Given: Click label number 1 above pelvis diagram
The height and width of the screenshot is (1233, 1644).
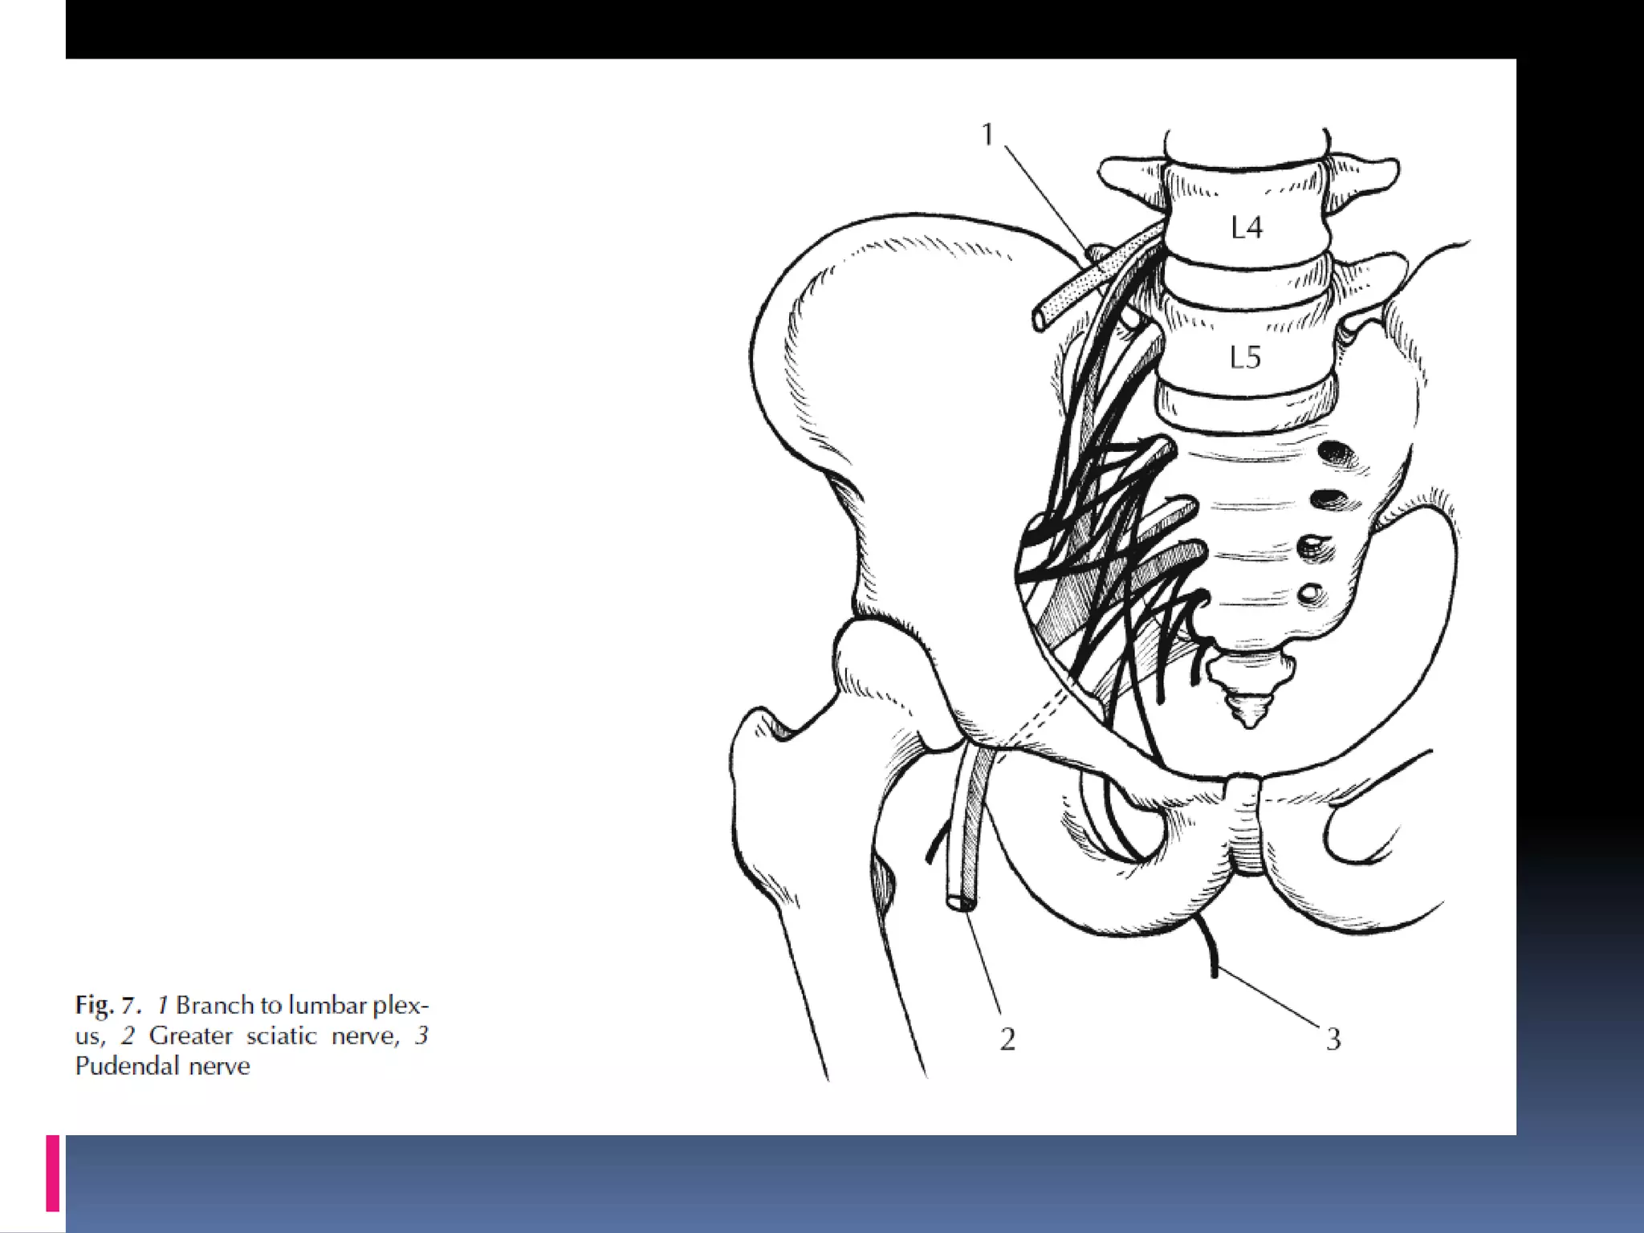Looking at the screenshot, I should point(987,134).
